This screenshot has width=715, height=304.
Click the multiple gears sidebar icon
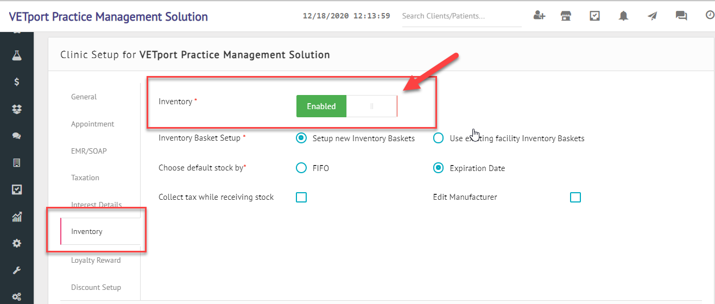17,297
